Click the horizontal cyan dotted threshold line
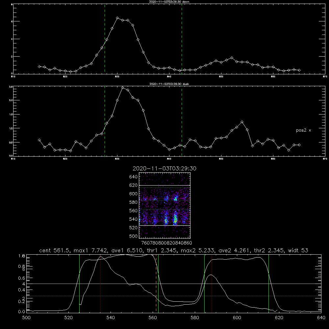Screen dimensions: 329x329 (174, 296)
